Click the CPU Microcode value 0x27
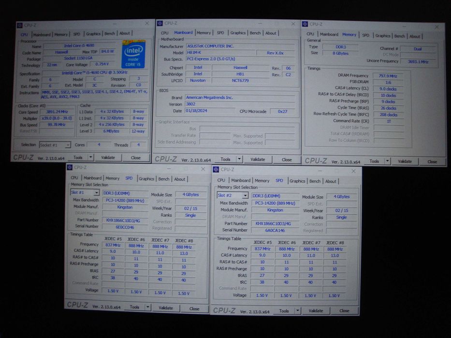 point(282,112)
